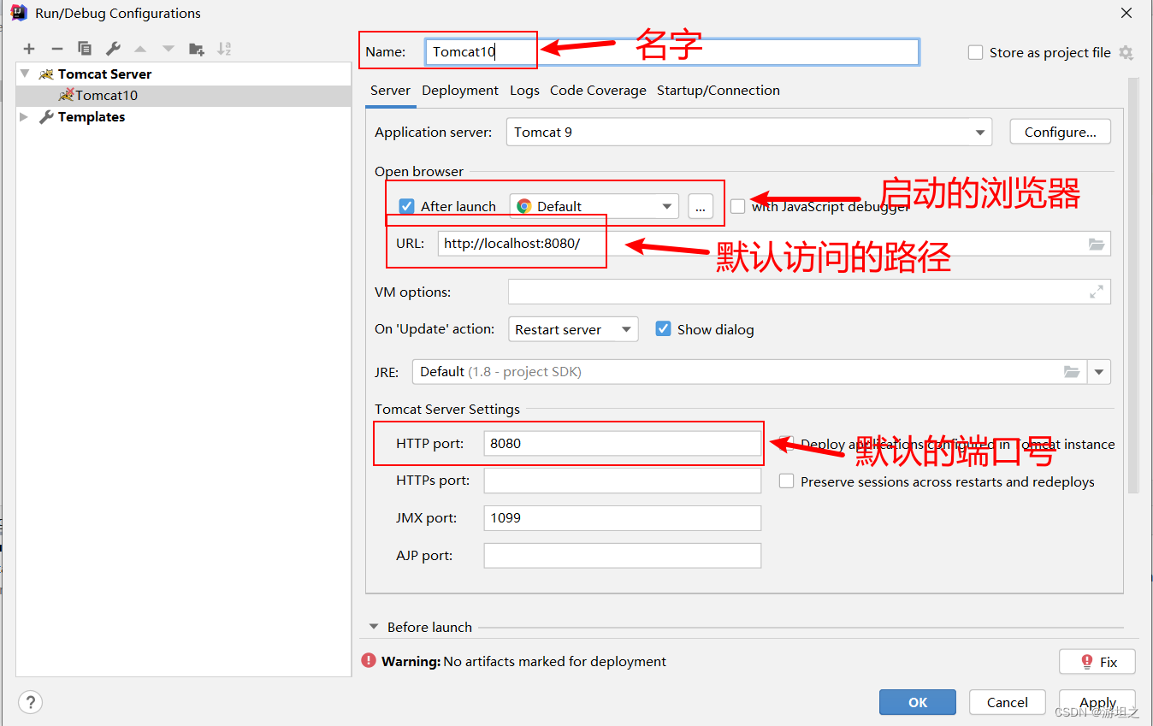The image size is (1153, 726).
Task: Click Cancel button
Action: (x=1008, y=702)
